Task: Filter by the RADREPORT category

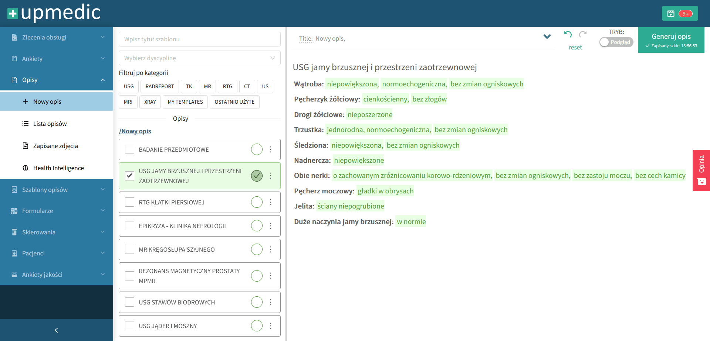Action: (x=159, y=86)
